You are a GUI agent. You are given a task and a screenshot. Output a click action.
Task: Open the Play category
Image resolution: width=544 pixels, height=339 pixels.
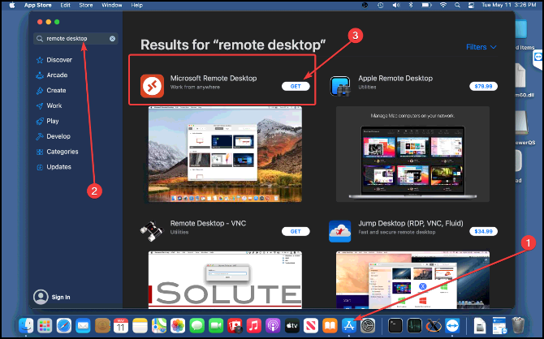coord(52,122)
